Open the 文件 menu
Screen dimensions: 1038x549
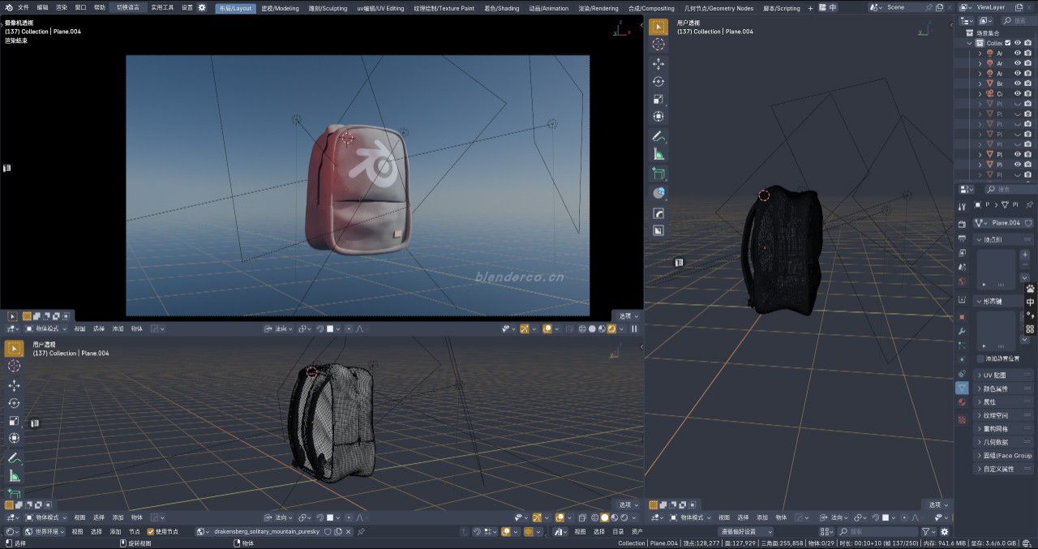(x=24, y=7)
